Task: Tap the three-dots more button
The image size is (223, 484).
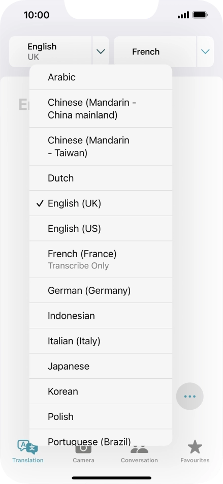Action: point(189,397)
